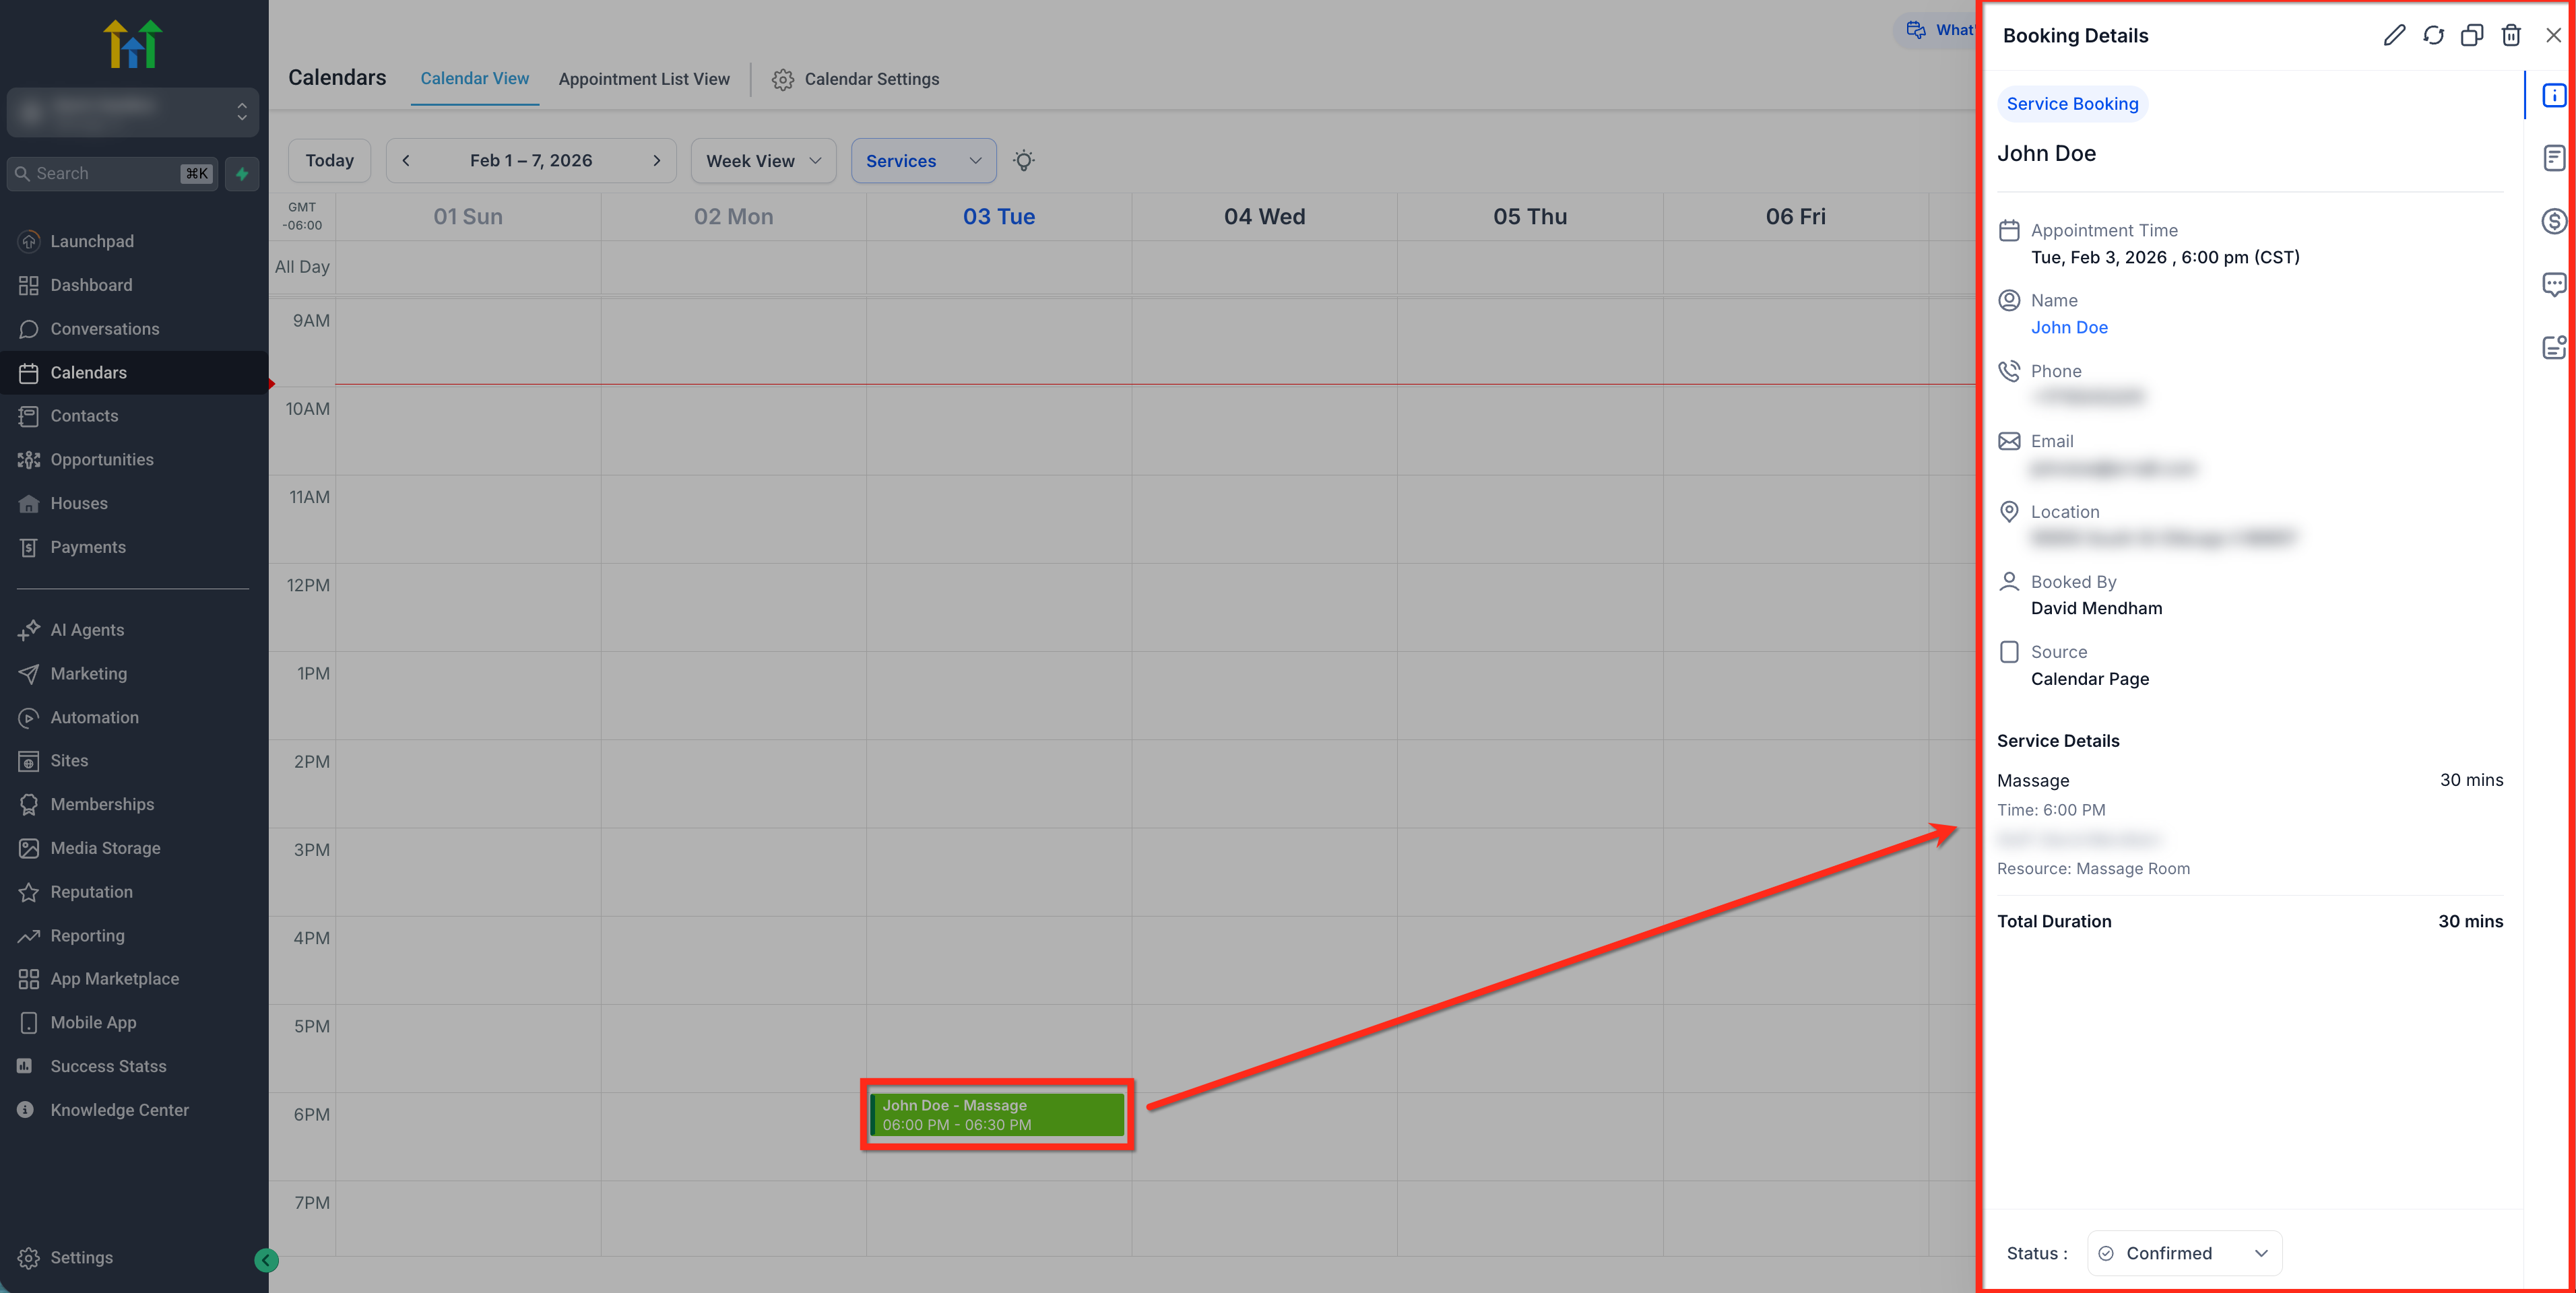Screen dimensions: 2576x1293
Task: Click the edit pencil icon in Booking Details
Action: pos(2393,35)
